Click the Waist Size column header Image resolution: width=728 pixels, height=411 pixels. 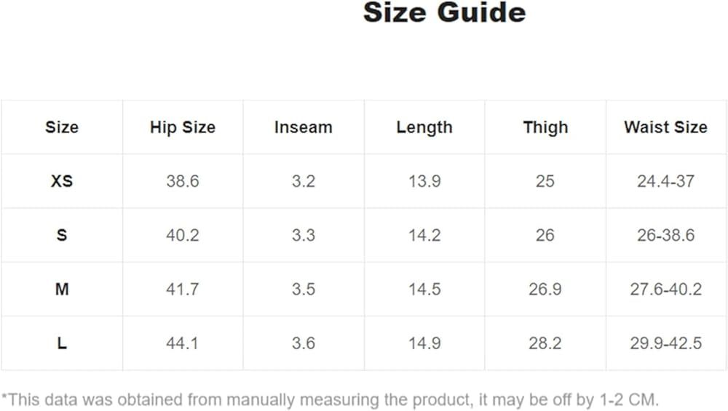tap(665, 127)
